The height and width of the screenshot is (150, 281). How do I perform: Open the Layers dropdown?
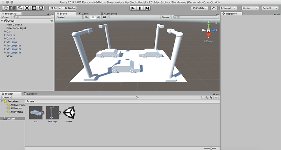[250, 8]
